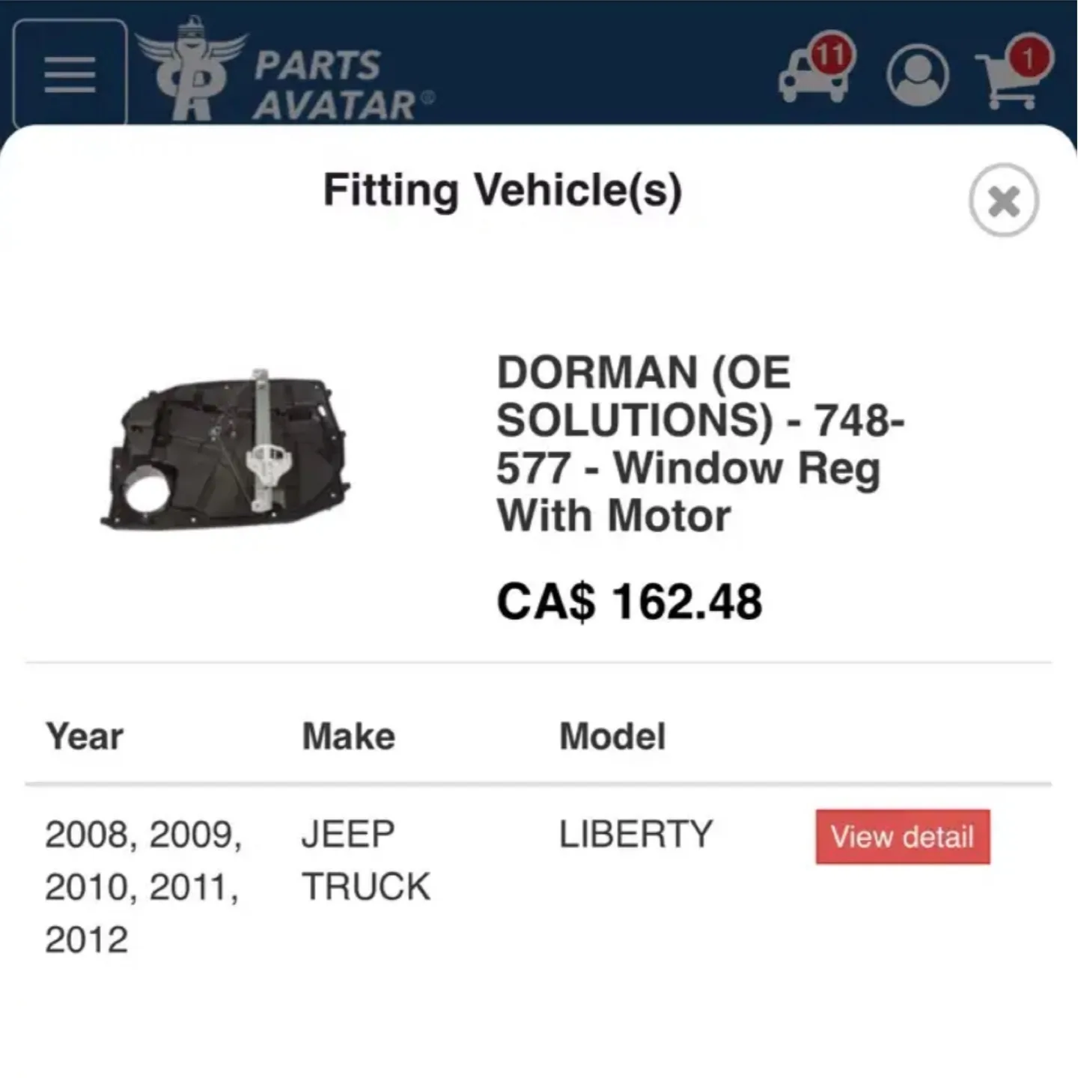Click View detail for the Jeep Liberty
The width and height of the screenshot is (1078, 1078).
pos(901,836)
